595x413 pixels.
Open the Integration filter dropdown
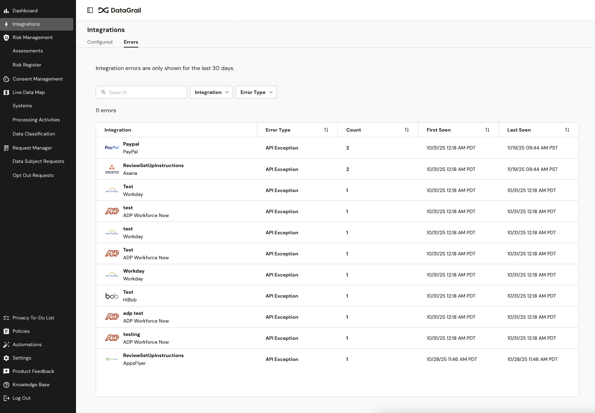(x=211, y=92)
